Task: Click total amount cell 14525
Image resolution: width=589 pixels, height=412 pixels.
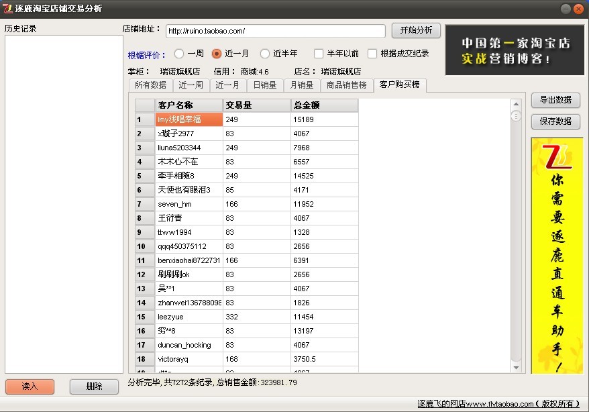Action: (325, 176)
